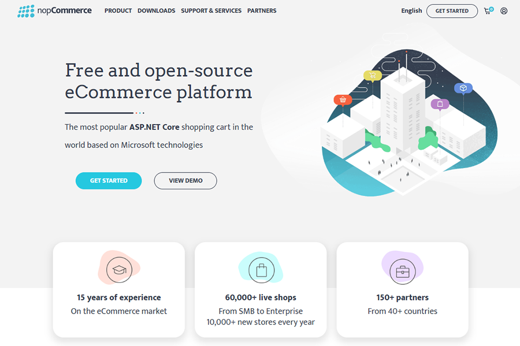This screenshot has height=346, width=520.
Task: Click the VIEW DEMO button
Action: point(185,181)
